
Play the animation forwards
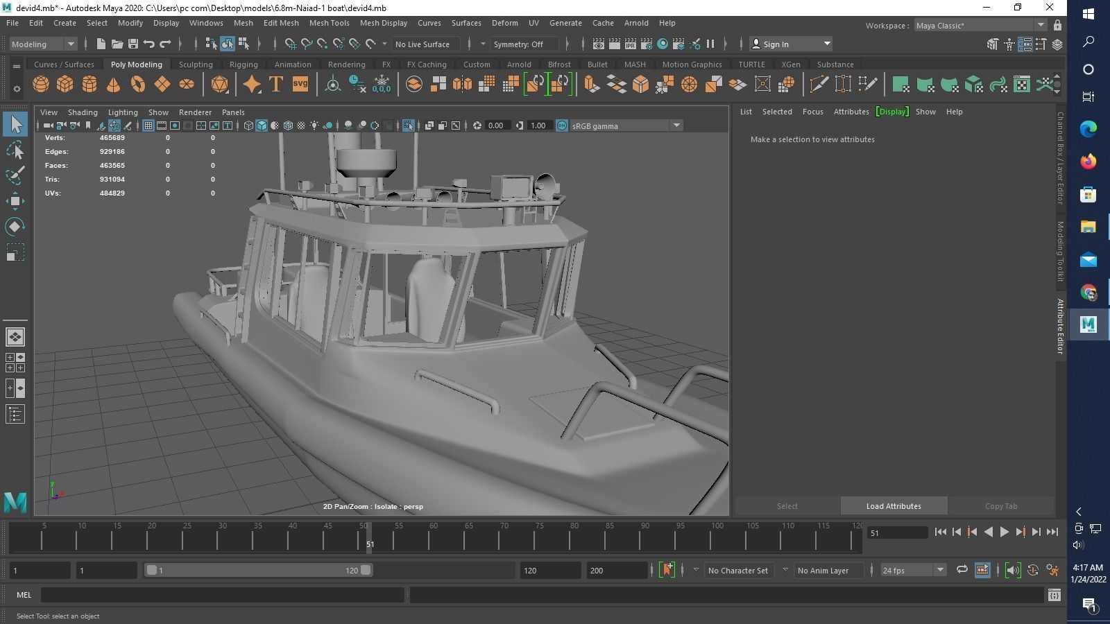click(1004, 532)
